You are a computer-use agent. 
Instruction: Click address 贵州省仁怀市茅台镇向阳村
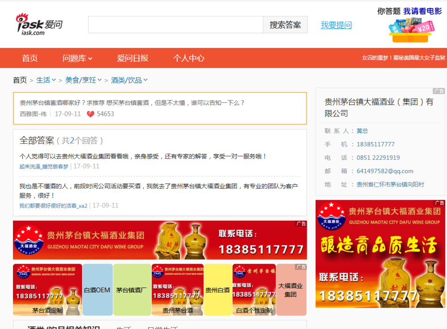[390, 184]
